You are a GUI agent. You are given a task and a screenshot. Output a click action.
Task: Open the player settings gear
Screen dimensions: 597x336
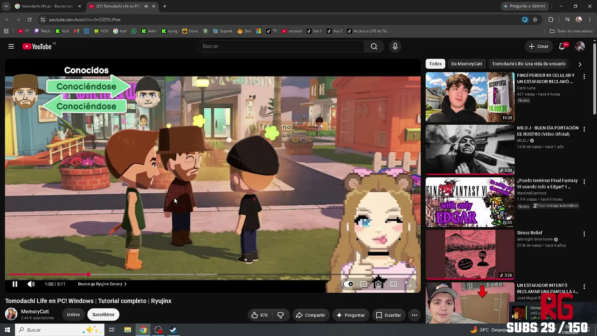click(x=378, y=284)
